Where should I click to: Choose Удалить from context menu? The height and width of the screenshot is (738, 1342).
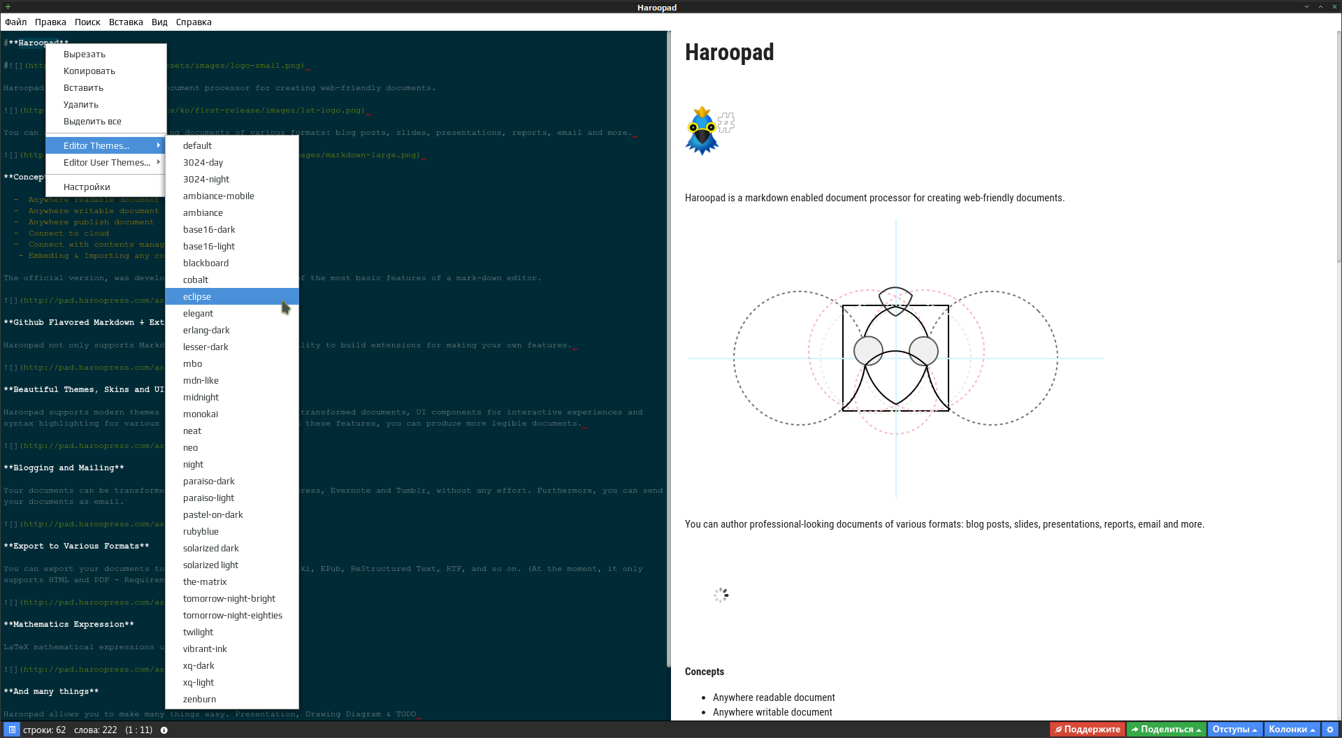(106, 105)
